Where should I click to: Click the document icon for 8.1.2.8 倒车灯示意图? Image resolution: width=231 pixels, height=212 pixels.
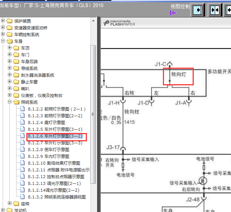pos(23,150)
